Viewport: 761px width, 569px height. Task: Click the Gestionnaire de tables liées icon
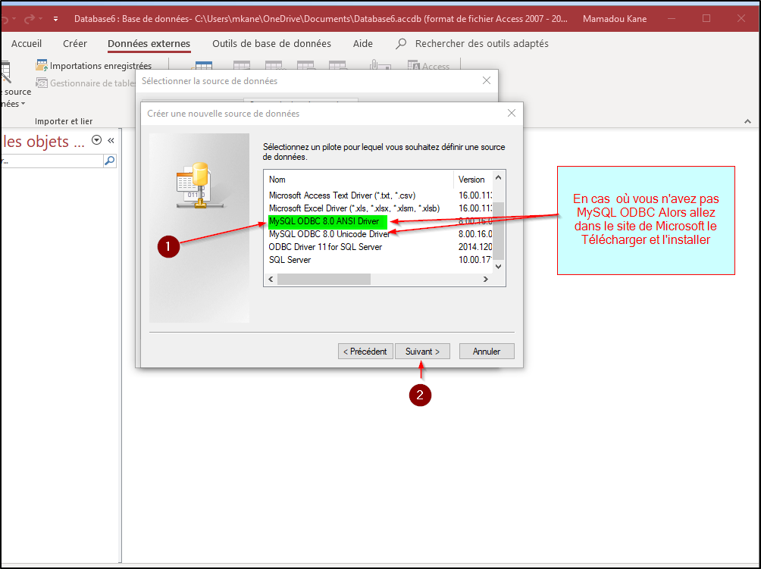42,83
